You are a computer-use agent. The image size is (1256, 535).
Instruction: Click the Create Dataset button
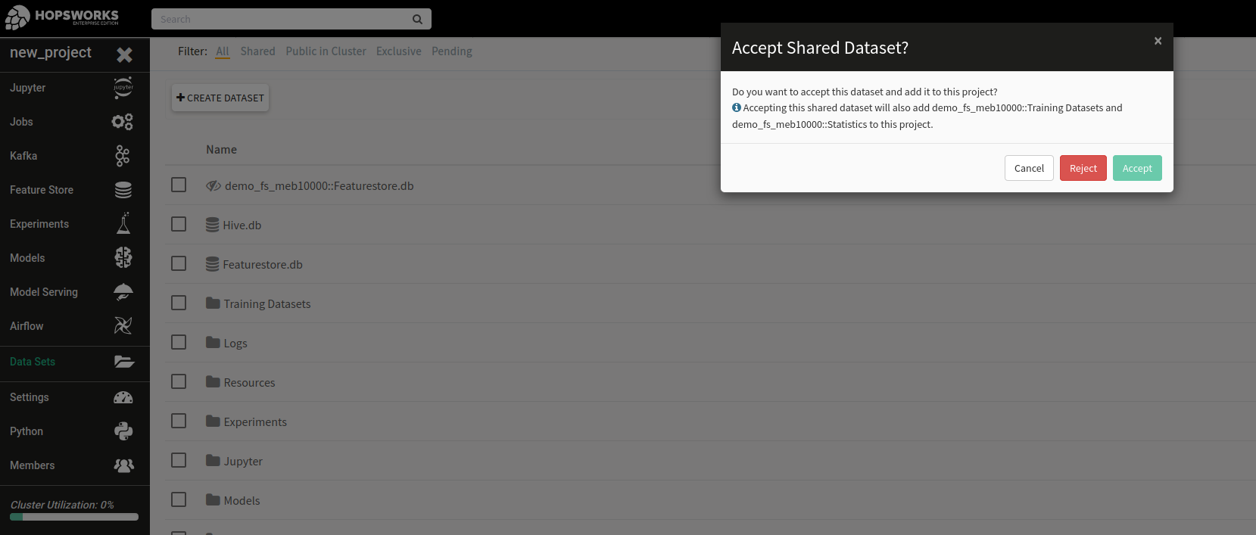[x=220, y=98]
